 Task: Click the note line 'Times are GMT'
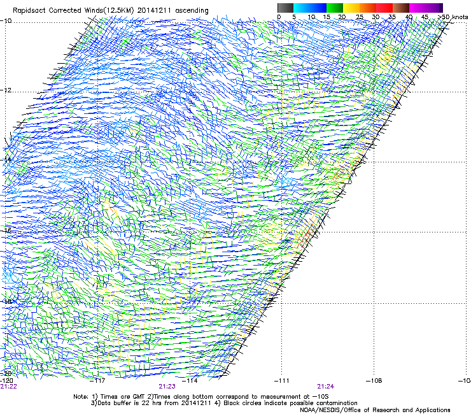[201, 397]
